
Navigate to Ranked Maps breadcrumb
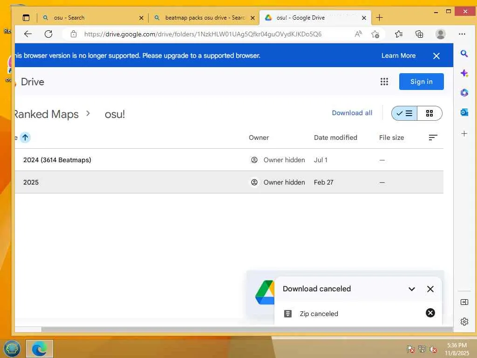tap(47, 114)
